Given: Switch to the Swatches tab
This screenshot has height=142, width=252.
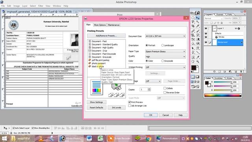Looking at the screenshot, I should [x=219, y=78].
